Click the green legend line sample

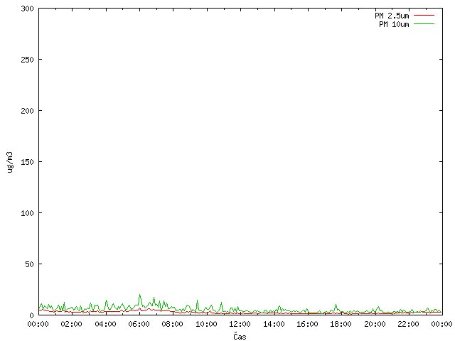coord(424,23)
